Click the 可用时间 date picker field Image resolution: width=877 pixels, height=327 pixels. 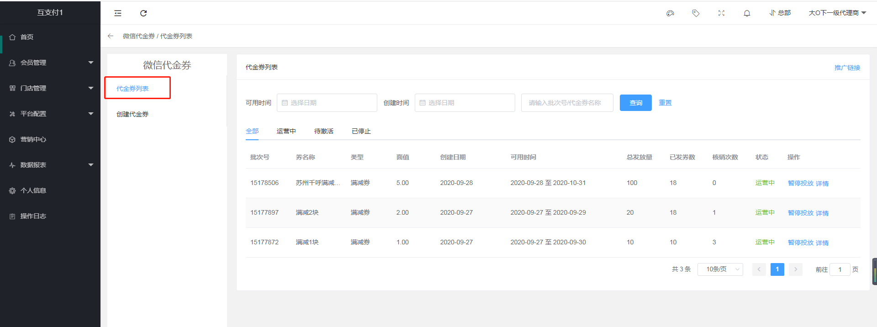327,103
